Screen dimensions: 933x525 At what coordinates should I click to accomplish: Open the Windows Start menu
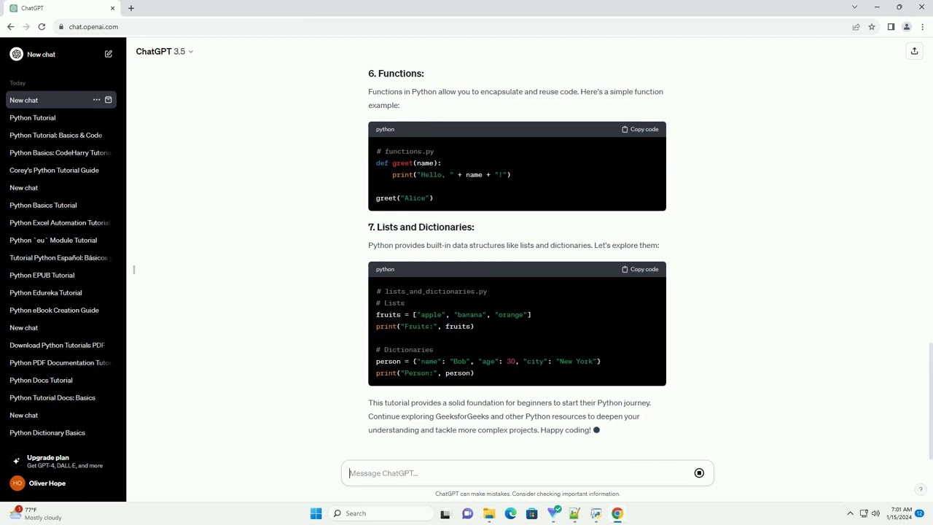pos(316,513)
